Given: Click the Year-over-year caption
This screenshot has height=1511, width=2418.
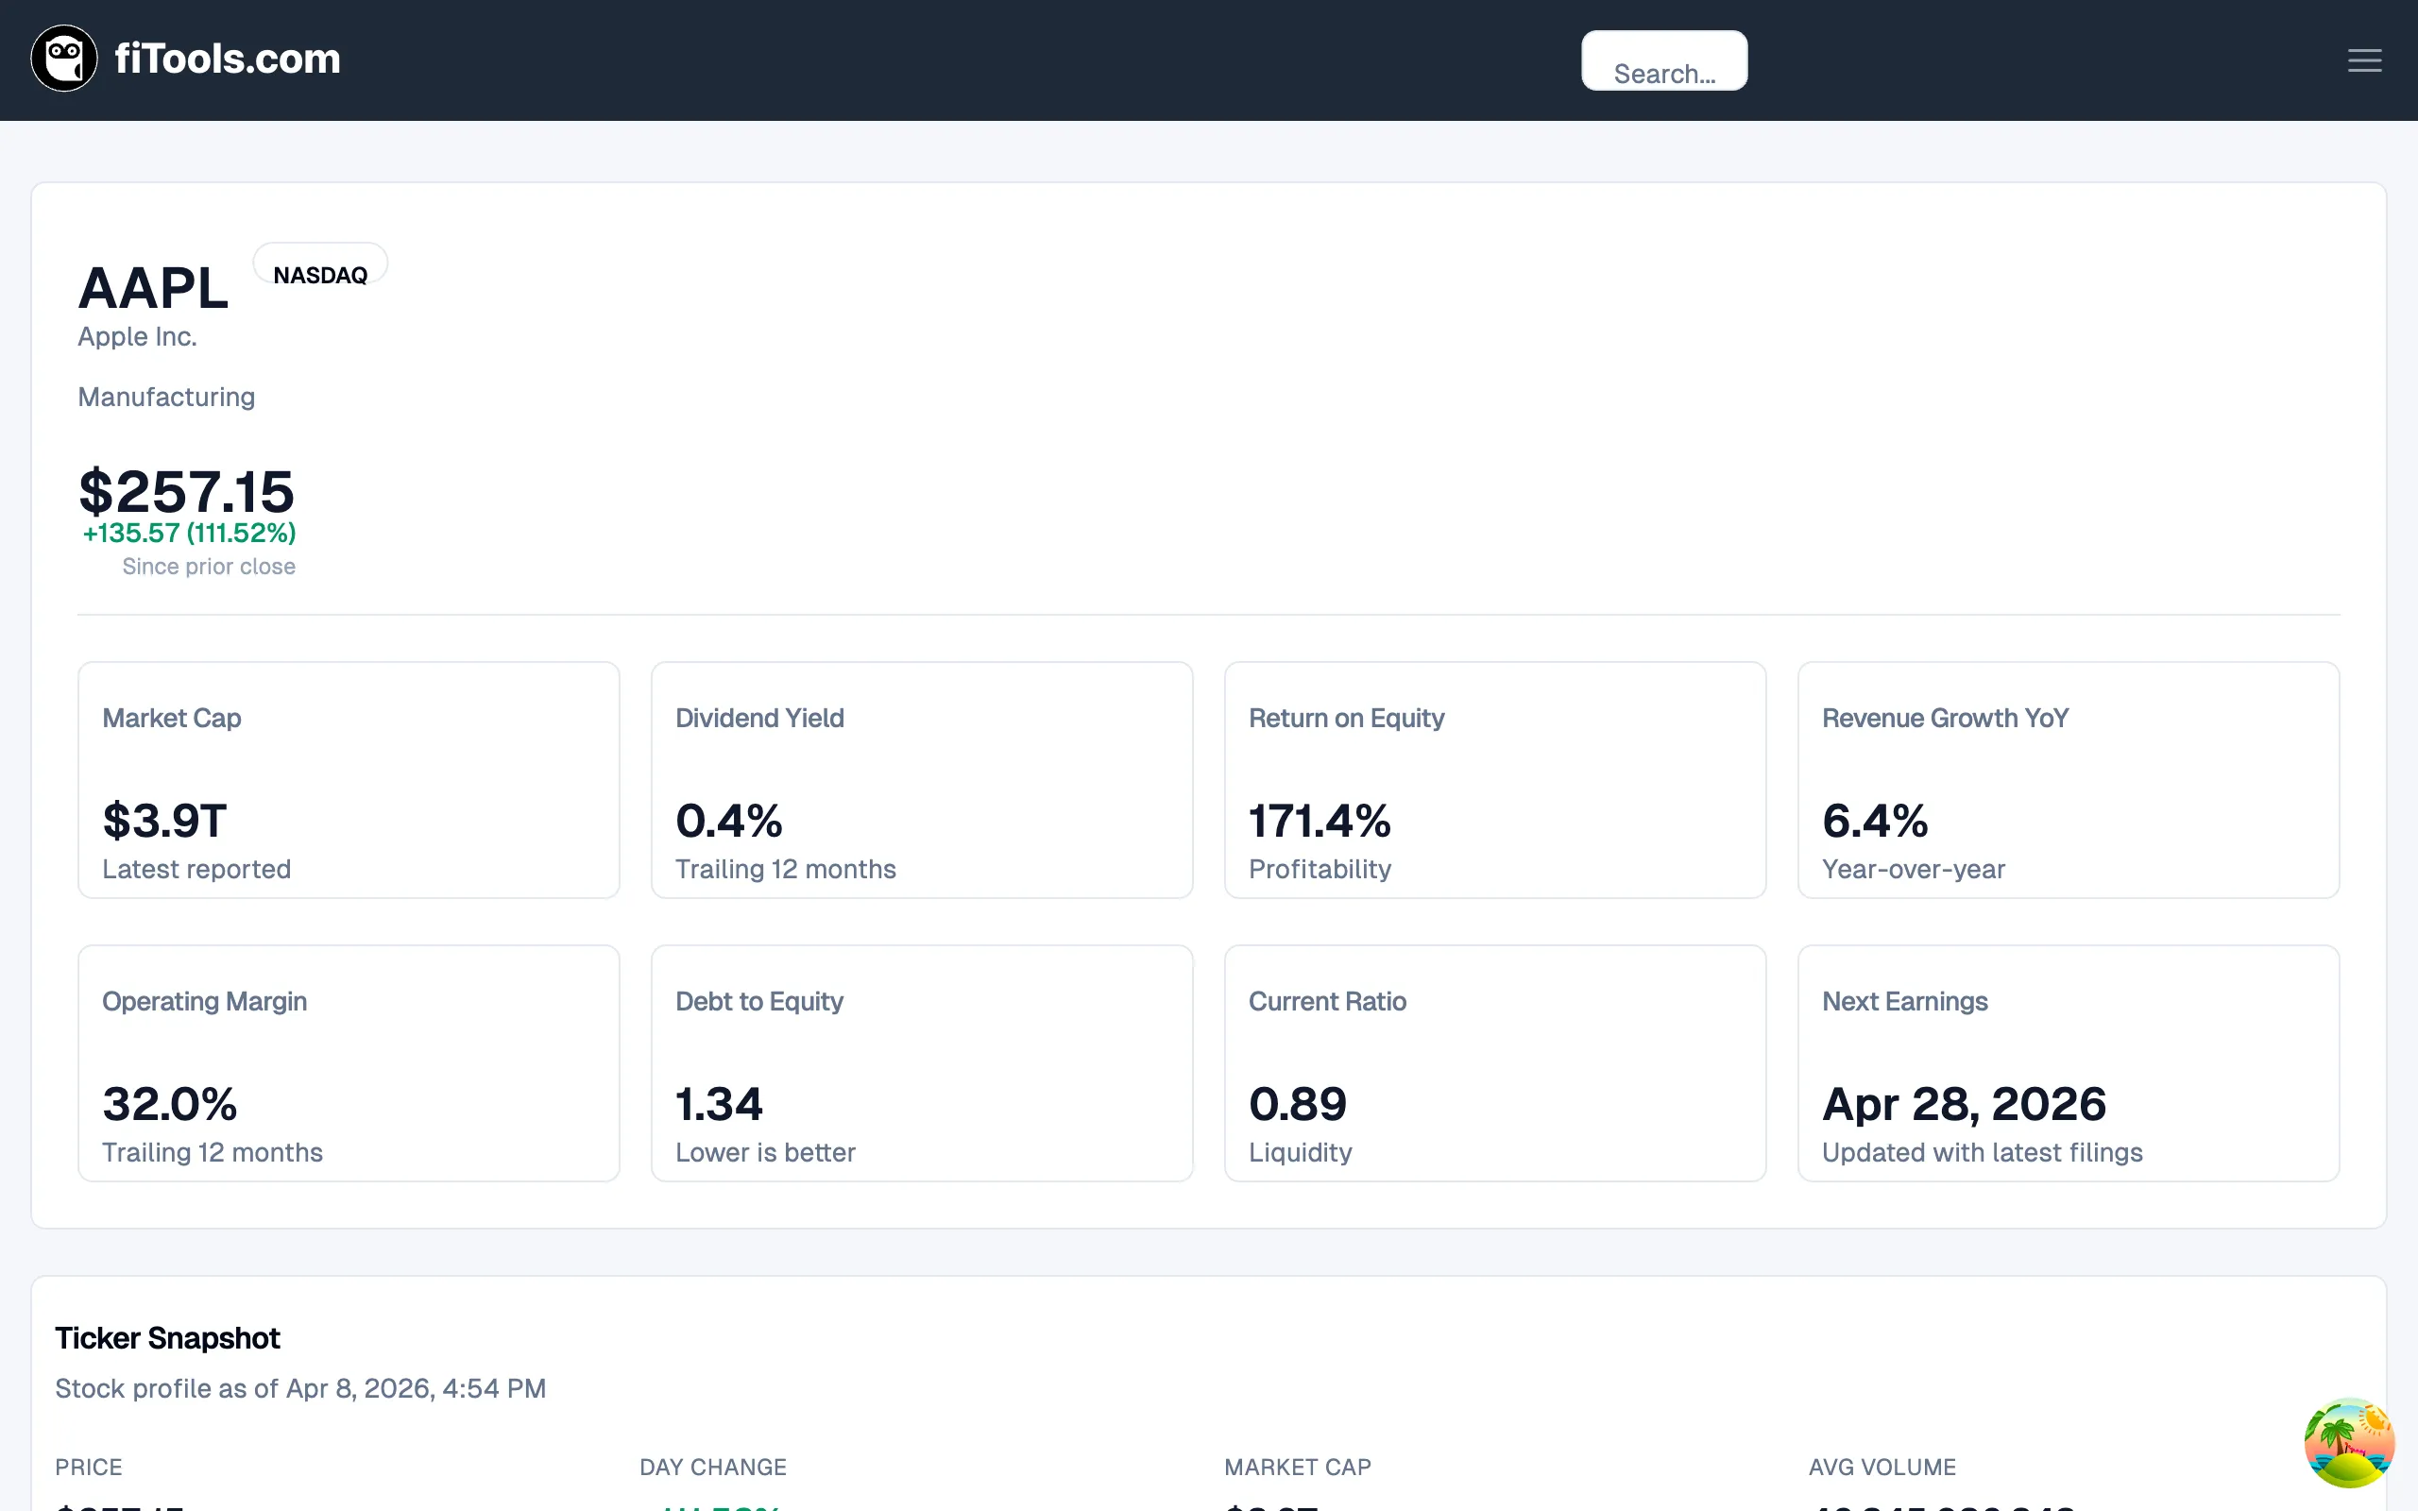Looking at the screenshot, I should tap(1913, 869).
